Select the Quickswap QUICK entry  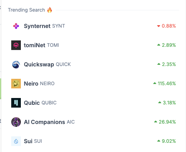93,64
